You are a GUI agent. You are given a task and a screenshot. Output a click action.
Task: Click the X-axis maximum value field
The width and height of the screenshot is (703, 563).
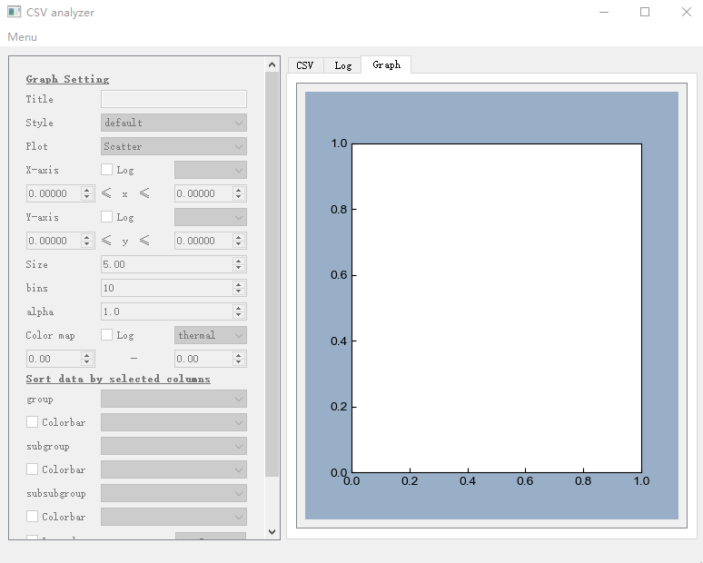tap(203, 193)
